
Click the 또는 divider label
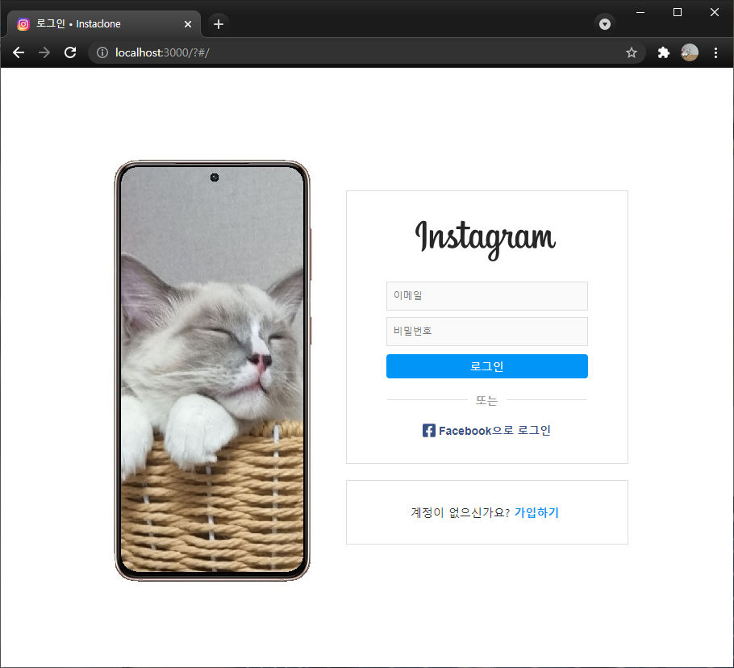[x=487, y=400]
